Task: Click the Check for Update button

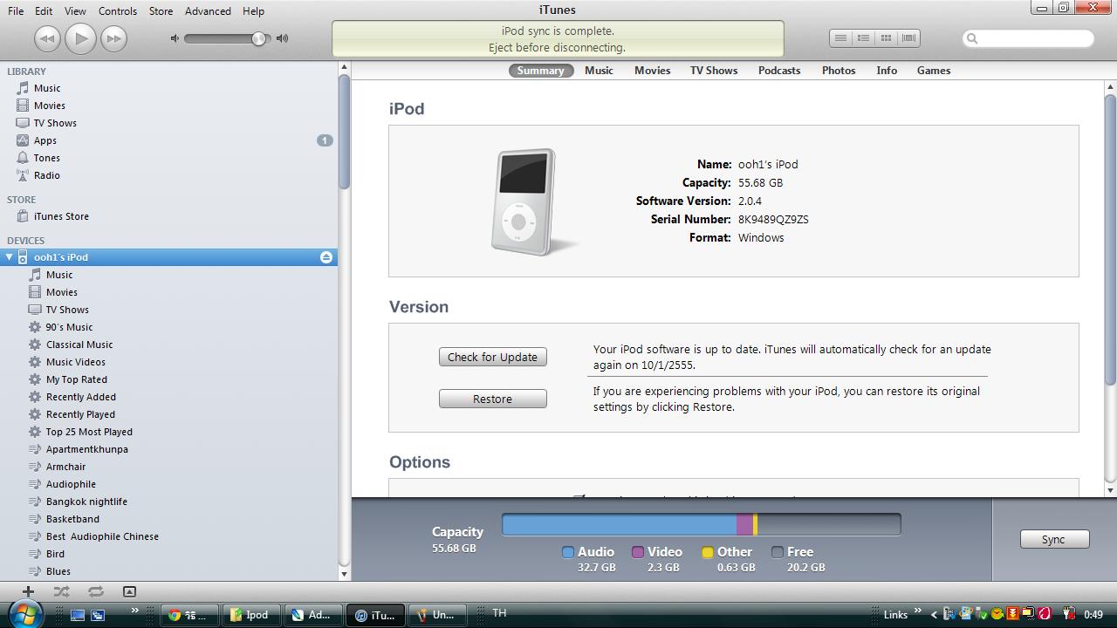Action: click(492, 357)
